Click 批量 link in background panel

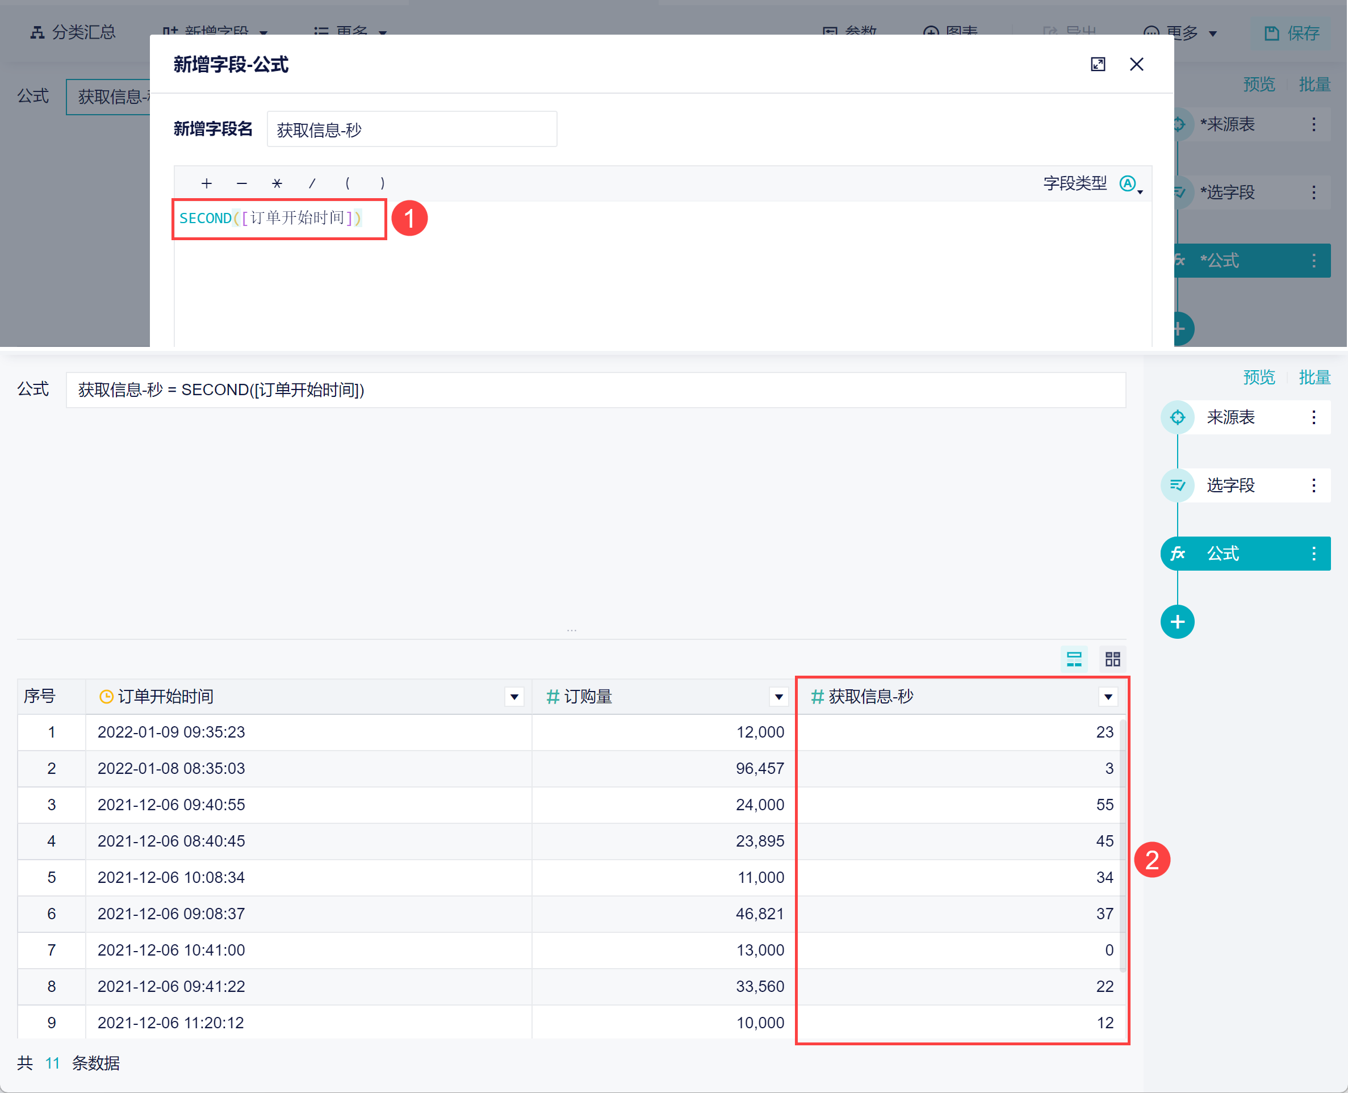point(1314,85)
